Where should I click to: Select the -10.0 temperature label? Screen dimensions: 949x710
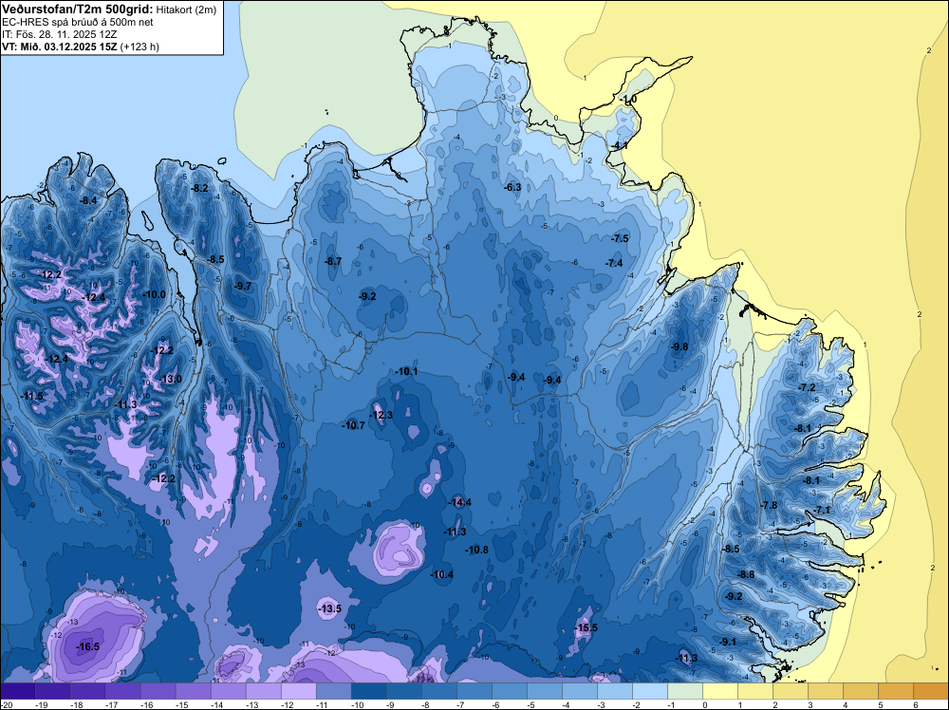tap(155, 295)
